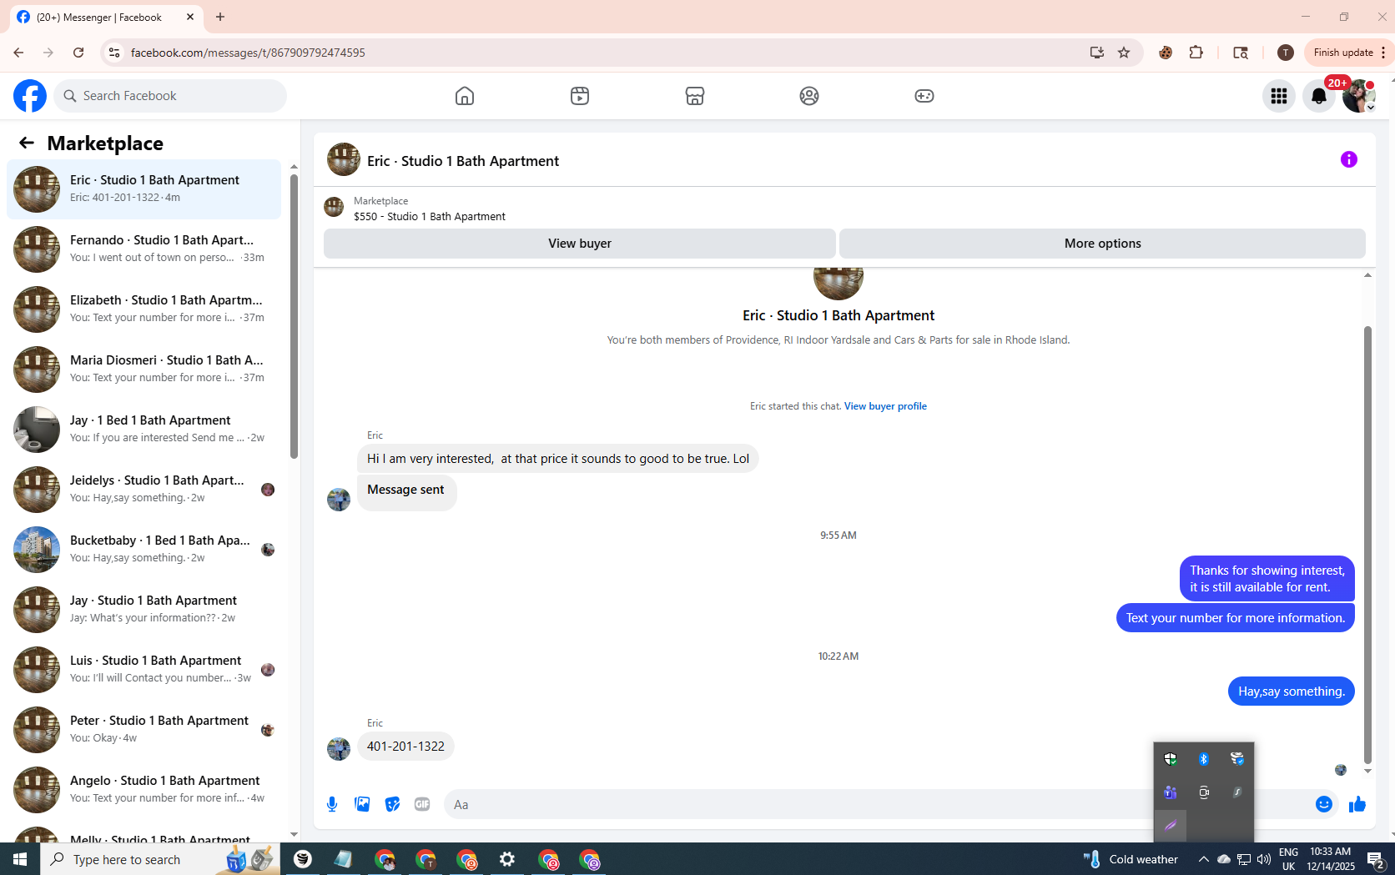Click More options button

click(x=1102, y=244)
